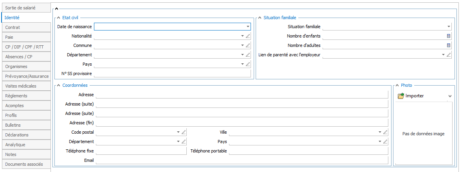Viewport: 460px width, 172px height.
Task: Open the Situation familiale dropdown list
Action: pos(449,27)
